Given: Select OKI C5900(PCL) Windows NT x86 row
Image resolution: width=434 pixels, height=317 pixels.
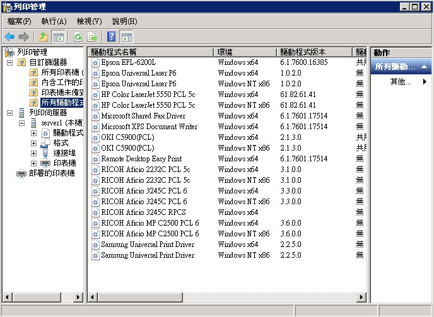Looking at the screenshot, I should click(x=228, y=148).
